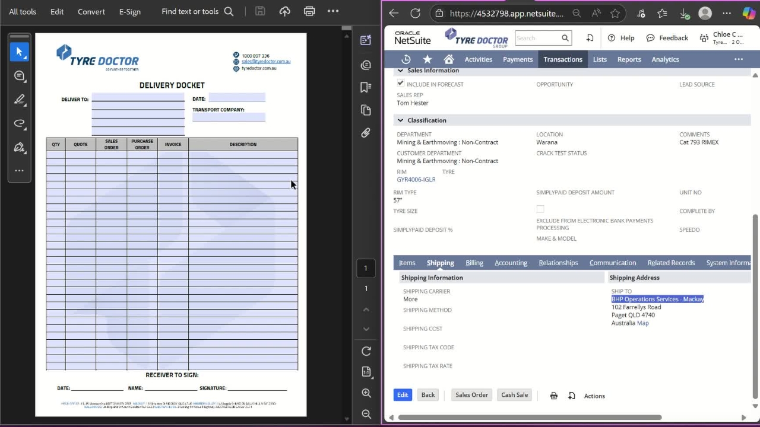Show the bookmarks panel in Acrobat

(x=366, y=87)
